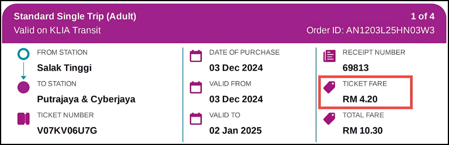Click the Valid From calendar icon
This screenshot has width=449, height=145.
[x=196, y=87]
